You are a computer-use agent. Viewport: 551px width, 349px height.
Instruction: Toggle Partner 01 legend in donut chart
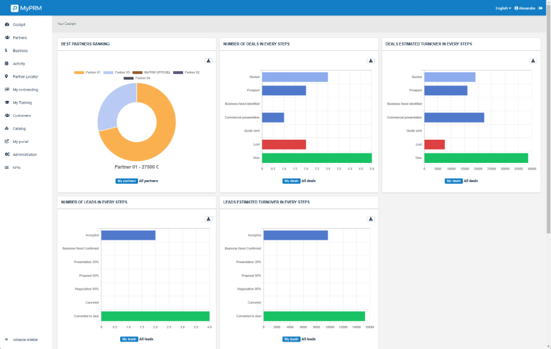pos(87,72)
